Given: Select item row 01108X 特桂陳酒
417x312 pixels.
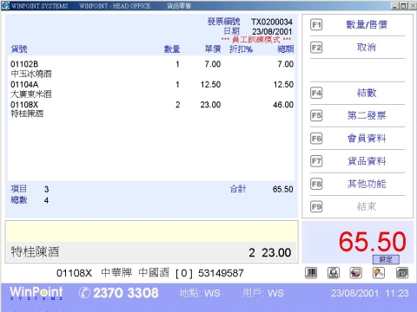Looking at the screenshot, I should tap(151, 109).
